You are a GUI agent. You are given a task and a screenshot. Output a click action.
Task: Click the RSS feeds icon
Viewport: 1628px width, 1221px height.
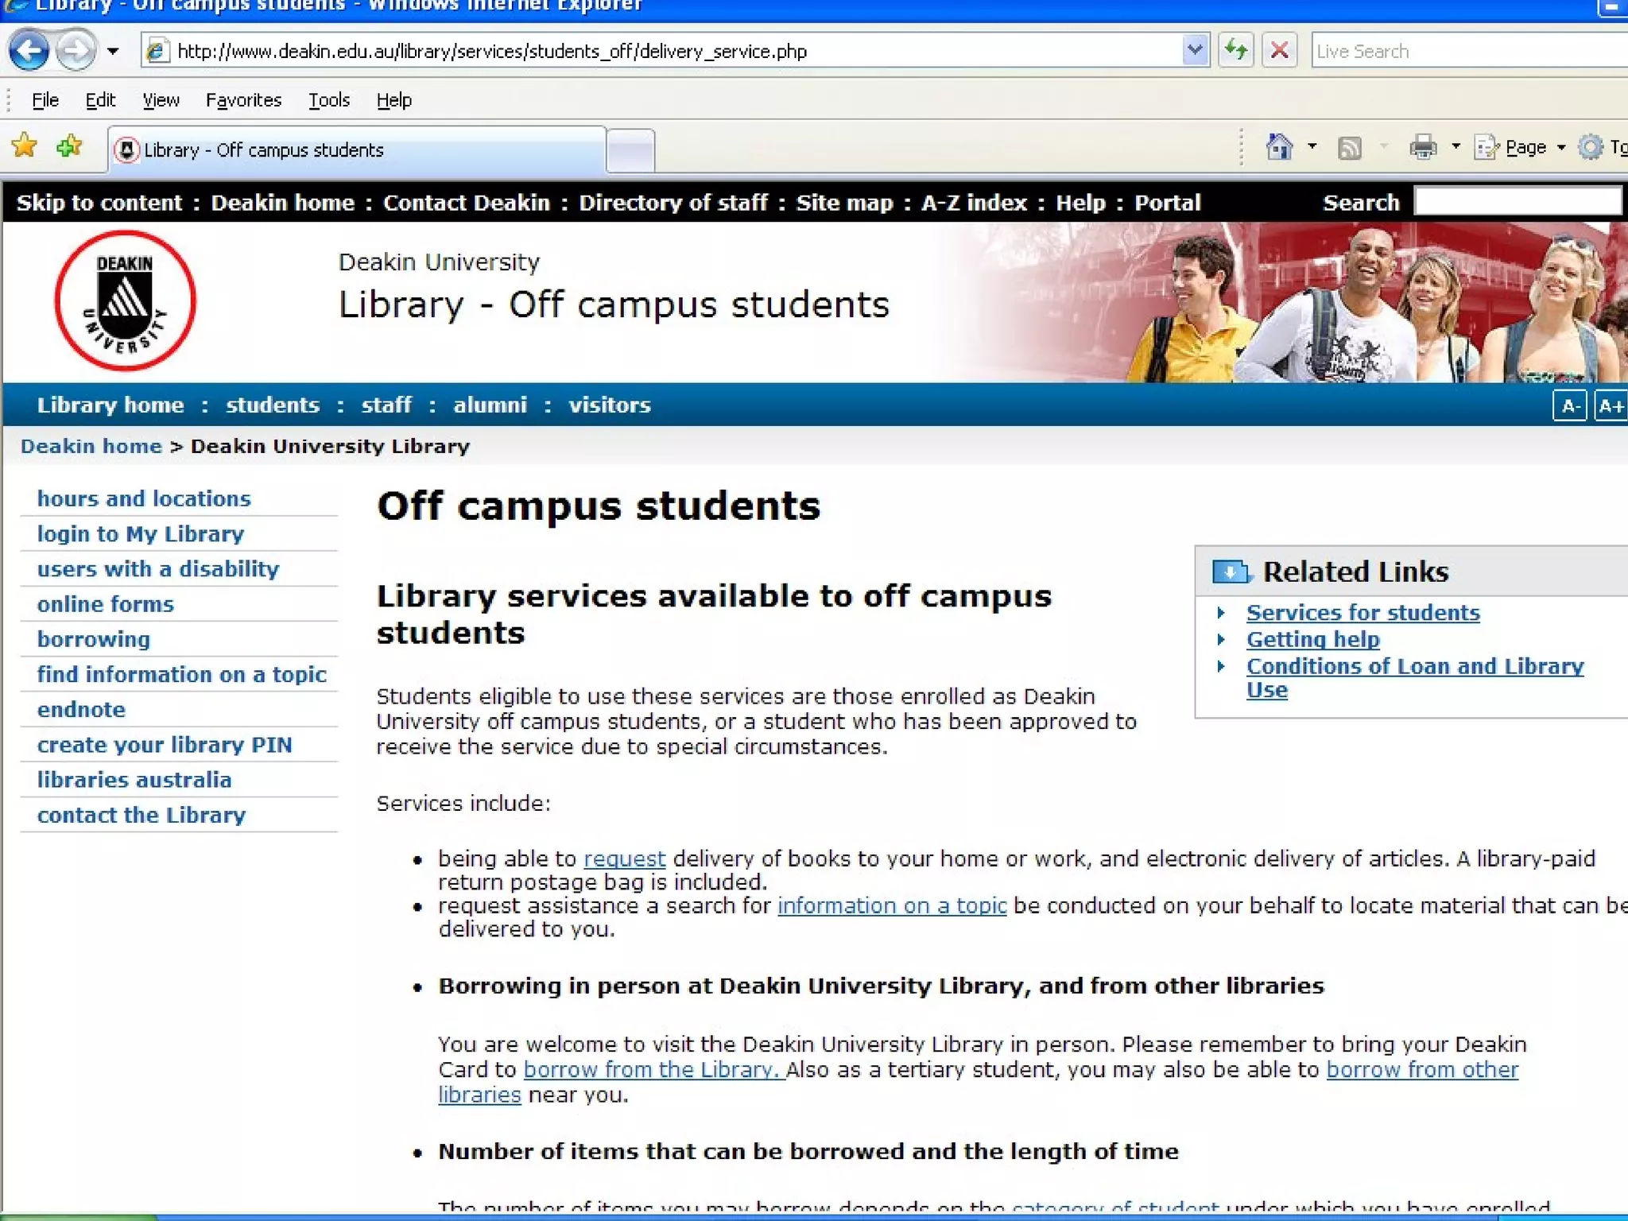click(x=1350, y=148)
